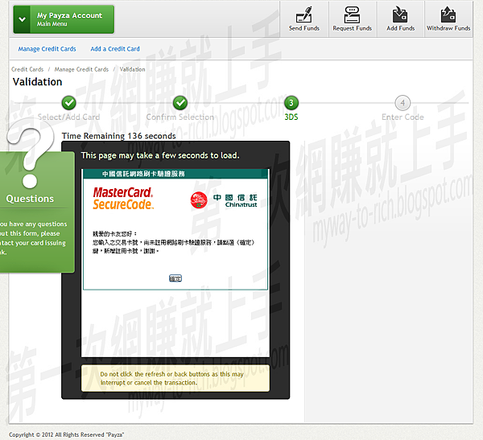The width and height of the screenshot is (483, 440).
Task: Click the step 4 Enter Code circle
Action: 402,103
